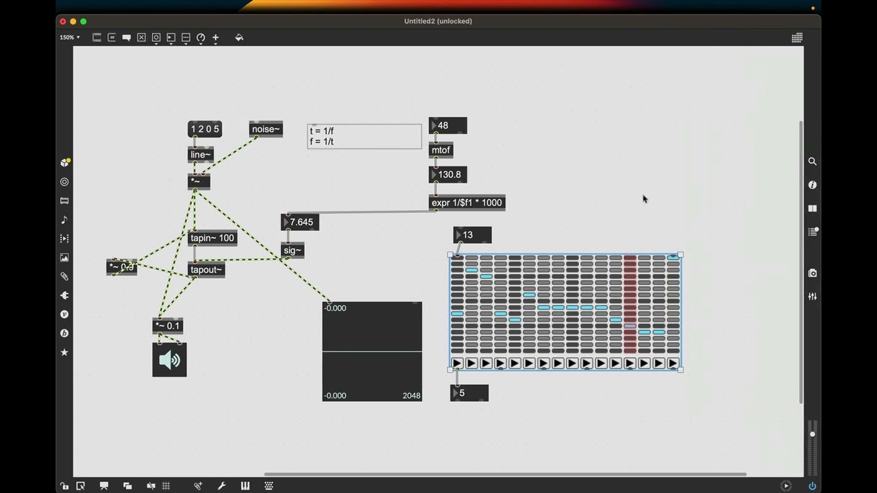Open the puzzle piece plugins browser

coord(64,296)
